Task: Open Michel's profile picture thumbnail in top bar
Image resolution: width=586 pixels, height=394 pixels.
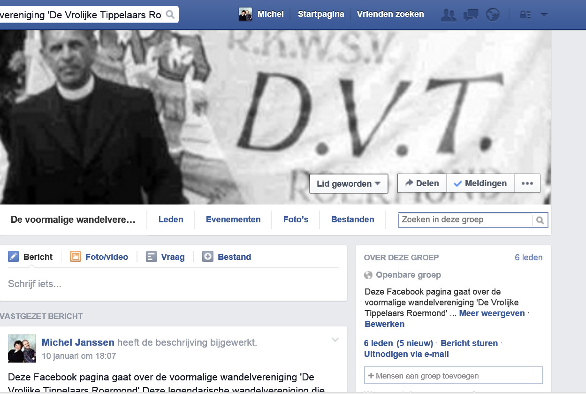Action: 245,14
